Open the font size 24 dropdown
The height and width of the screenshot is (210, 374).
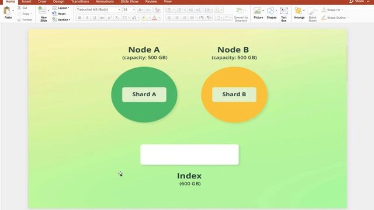pos(134,10)
